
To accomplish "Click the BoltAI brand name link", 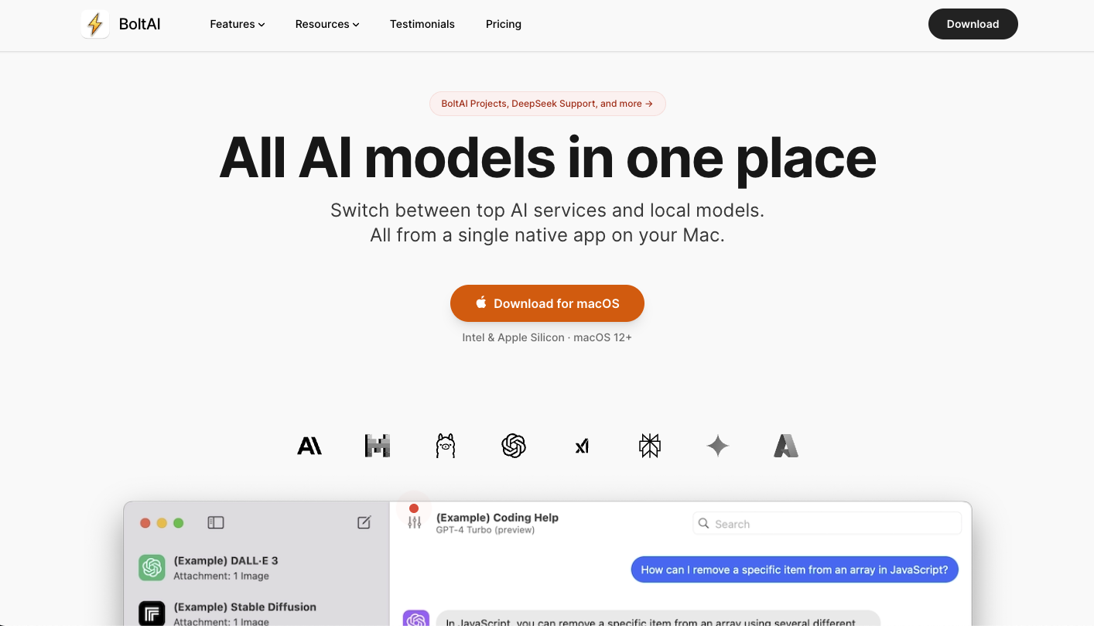I will pyautogui.click(x=140, y=24).
